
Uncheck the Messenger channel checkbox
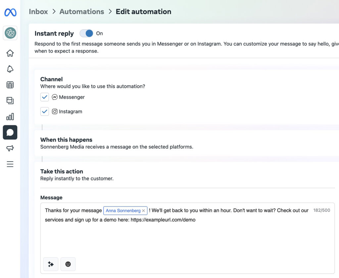point(45,97)
